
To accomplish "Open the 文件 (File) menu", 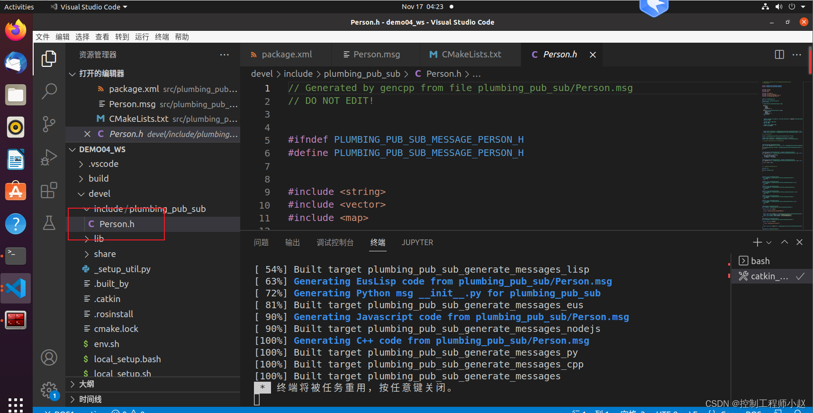I will point(42,37).
